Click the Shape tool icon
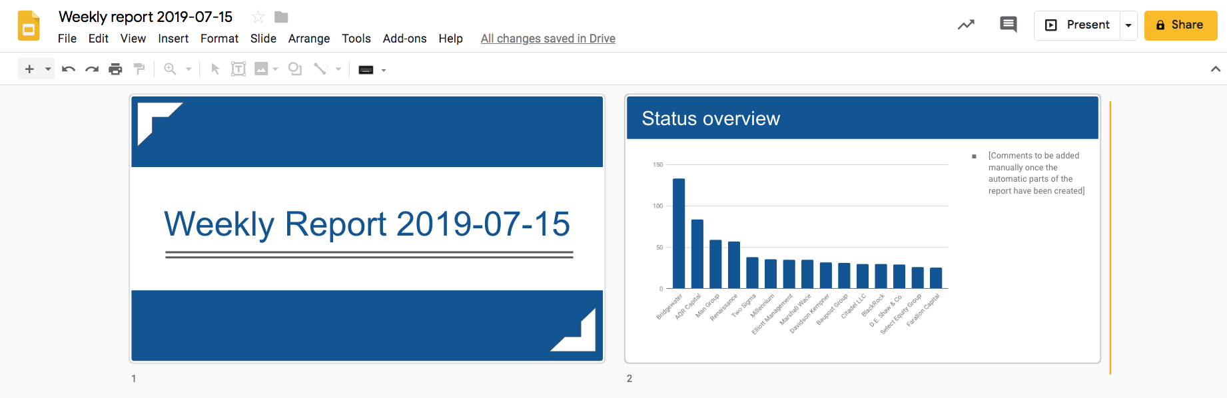This screenshot has height=398, width=1227. pyautogui.click(x=294, y=69)
